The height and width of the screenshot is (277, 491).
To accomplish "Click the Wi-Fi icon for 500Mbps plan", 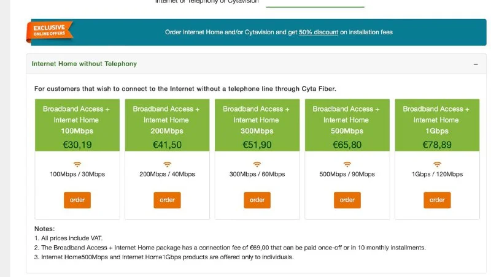I will tap(347, 164).
